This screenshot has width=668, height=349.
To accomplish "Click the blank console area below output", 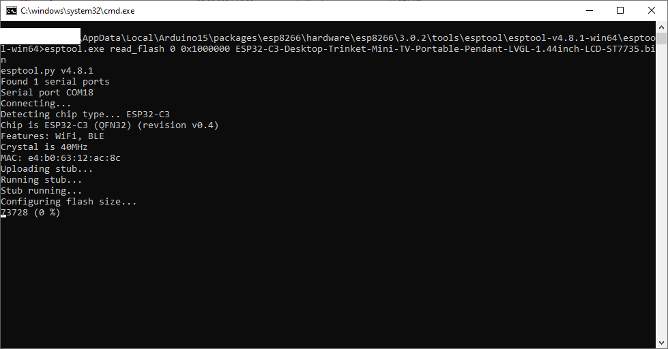I will coord(328,281).
